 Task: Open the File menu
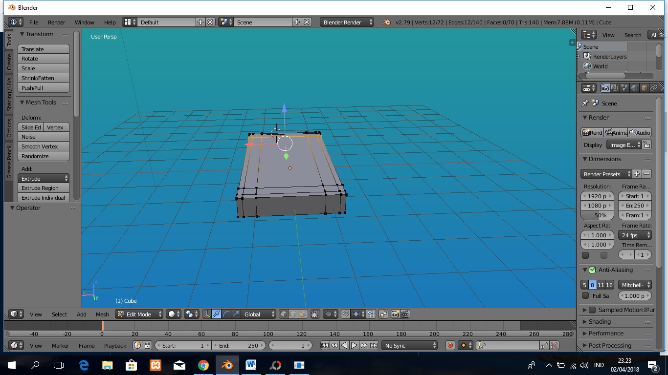(34, 22)
